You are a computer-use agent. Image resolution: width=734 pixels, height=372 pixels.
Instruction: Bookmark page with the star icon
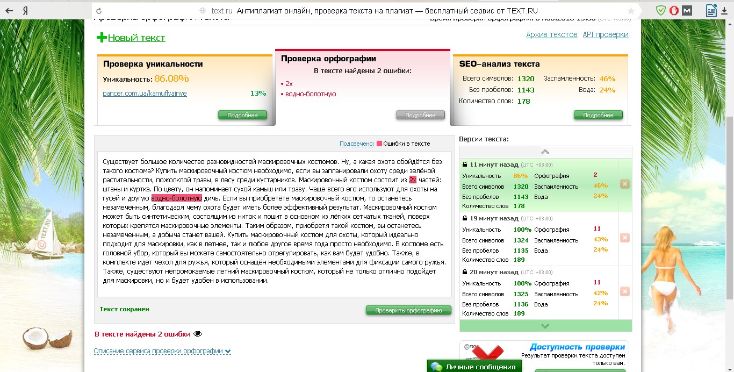point(631,11)
